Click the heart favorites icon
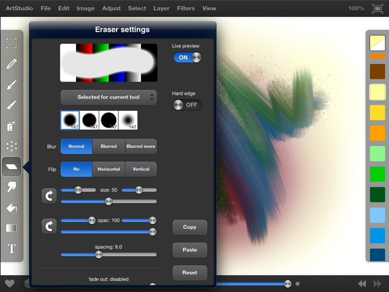Viewport: 389px width, 292px height. tap(9, 283)
